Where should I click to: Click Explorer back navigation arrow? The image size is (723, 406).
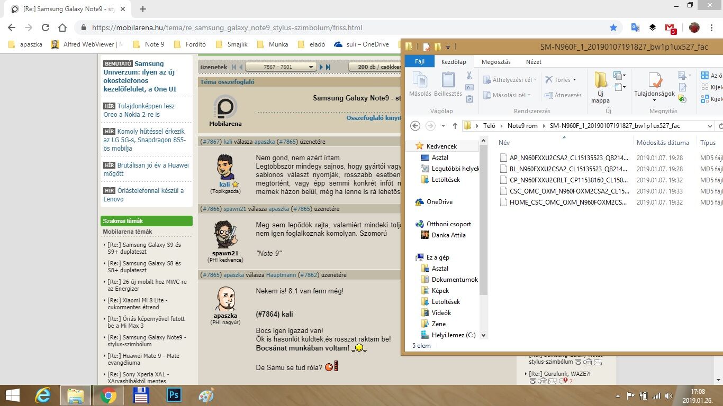(x=415, y=126)
